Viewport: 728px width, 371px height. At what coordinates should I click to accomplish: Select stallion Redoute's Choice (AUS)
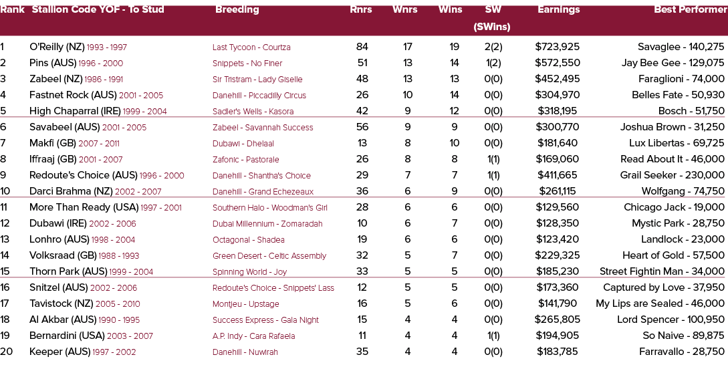coord(83,176)
